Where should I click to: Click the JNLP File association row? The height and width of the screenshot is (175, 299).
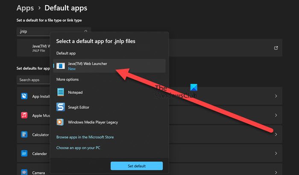[x=149, y=48]
